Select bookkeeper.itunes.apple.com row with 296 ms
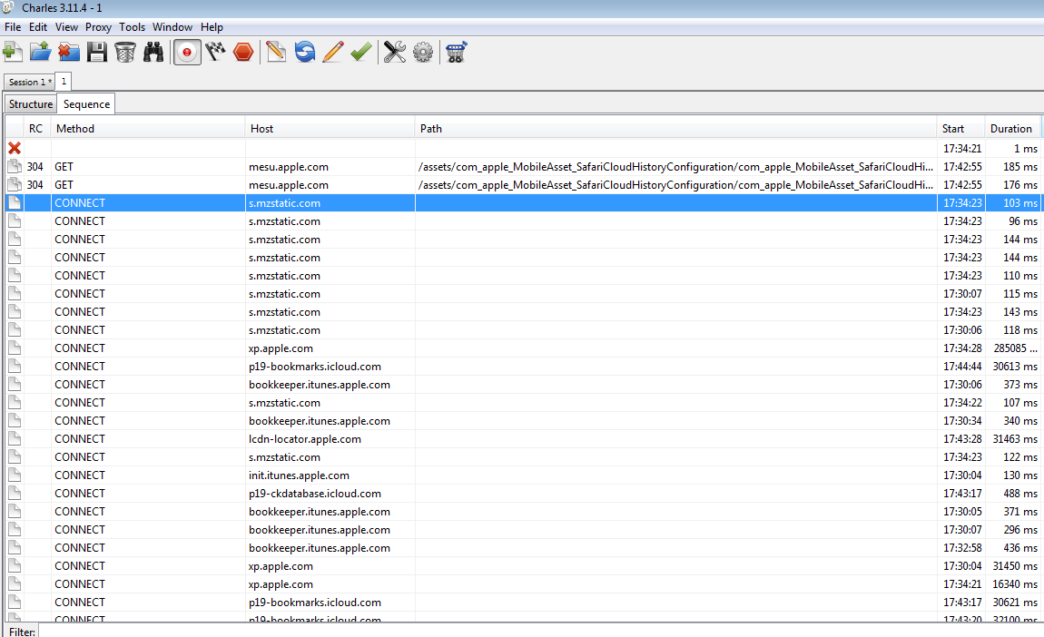 click(x=523, y=530)
